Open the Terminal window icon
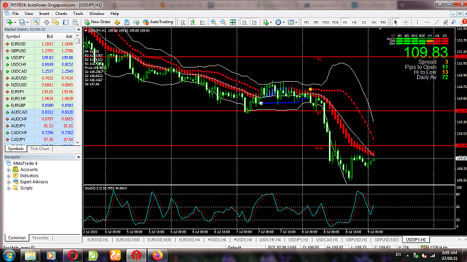This screenshot has height=262, width=467. tap(66, 23)
